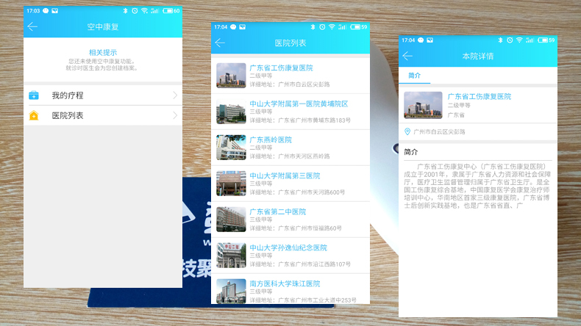
Task: Tap the location pin icon by 广州市白云区尖彭路
Action: tap(407, 131)
